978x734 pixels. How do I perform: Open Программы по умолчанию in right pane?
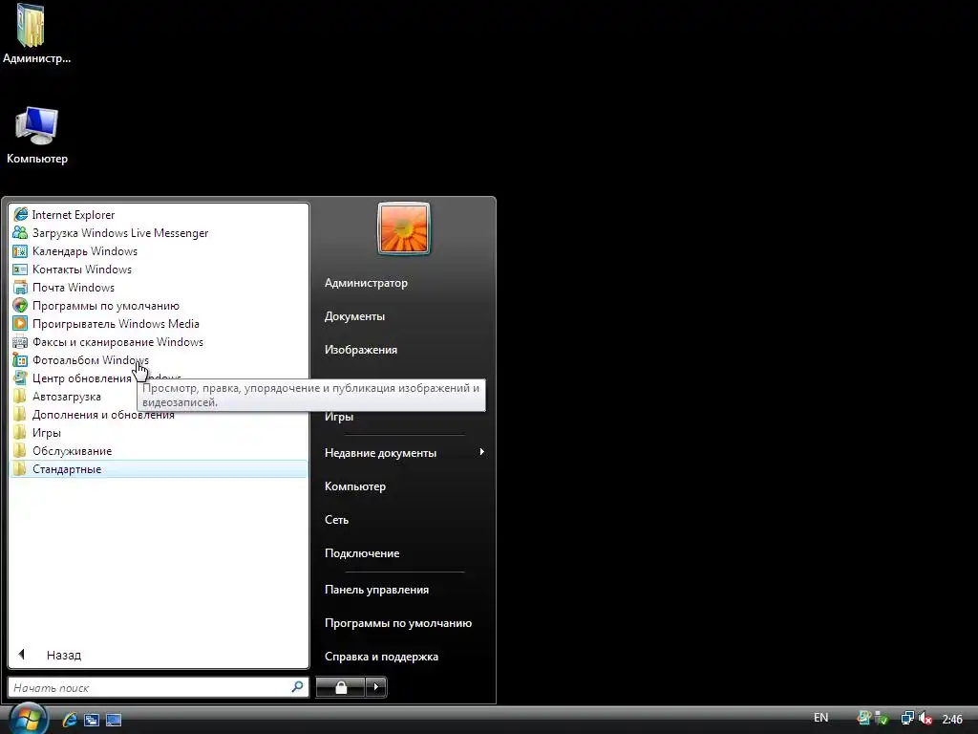(398, 623)
